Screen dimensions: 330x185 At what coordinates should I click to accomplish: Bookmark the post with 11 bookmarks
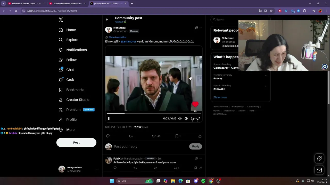178,136
